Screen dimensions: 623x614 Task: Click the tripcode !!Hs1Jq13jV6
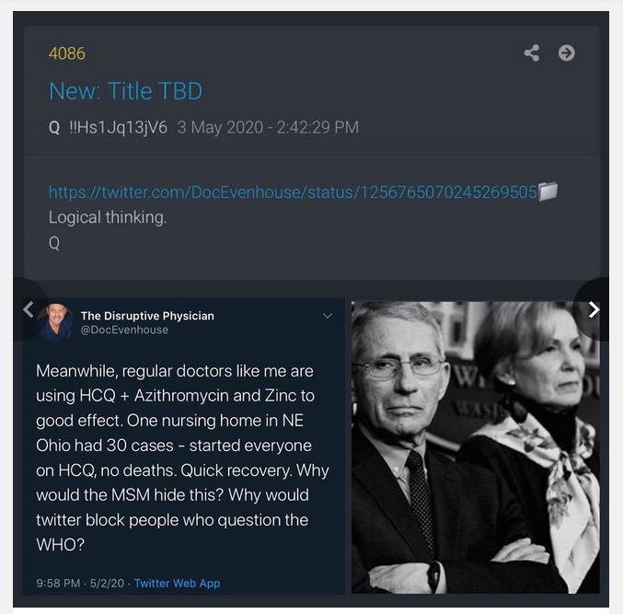point(119,128)
